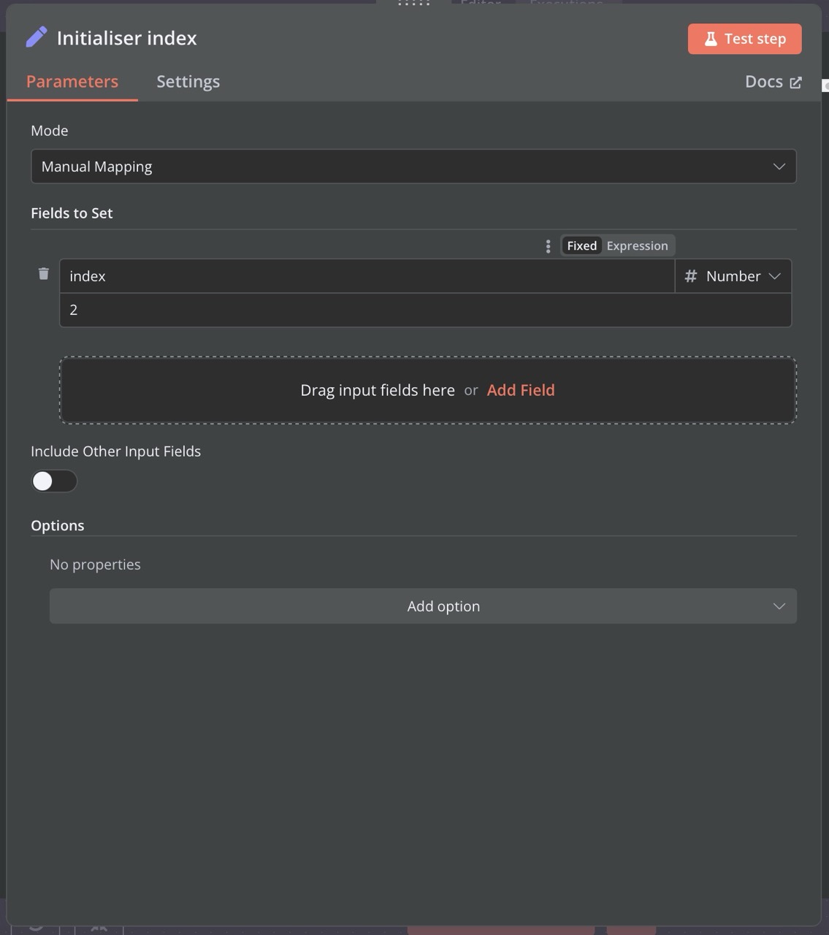829x935 pixels.
Task: Select the Parameters tab
Action: pyautogui.click(x=72, y=81)
